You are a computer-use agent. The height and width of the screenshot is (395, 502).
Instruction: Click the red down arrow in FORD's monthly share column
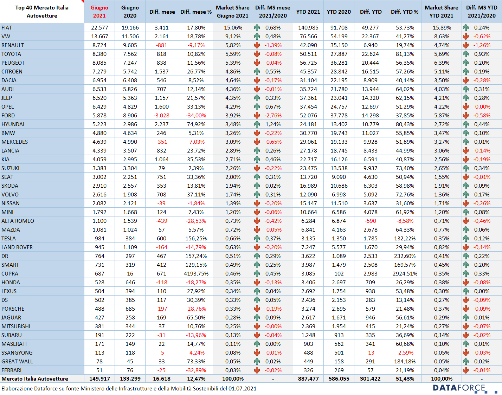point(257,115)
